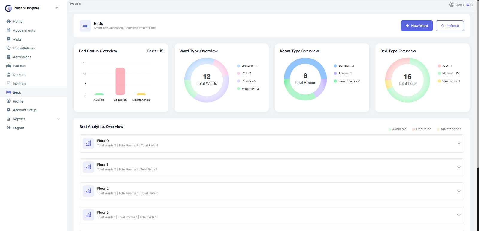The height and width of the screenshot is (231, 479).
Task: Click the Profile user icon in sidebar
Action: [9, 101]
